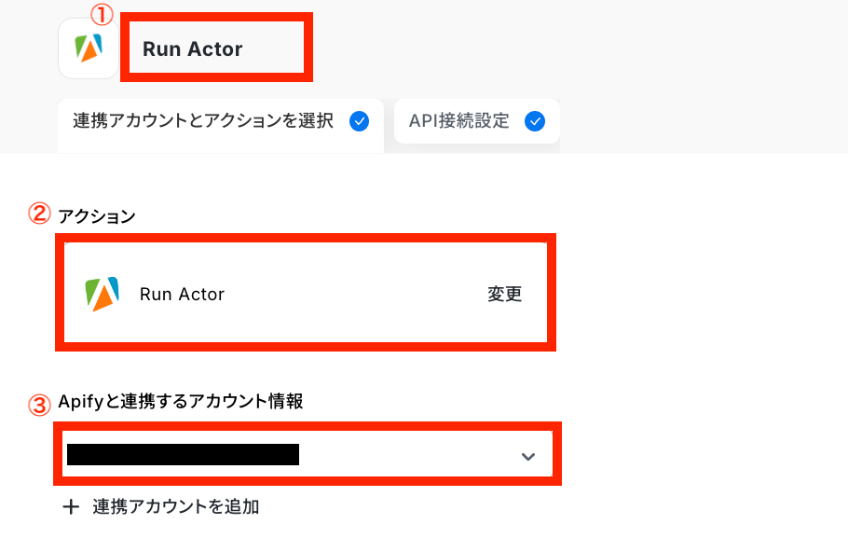Select the Run Actor action name
This screenshot has width=848, height=552.
coord(182,295)
